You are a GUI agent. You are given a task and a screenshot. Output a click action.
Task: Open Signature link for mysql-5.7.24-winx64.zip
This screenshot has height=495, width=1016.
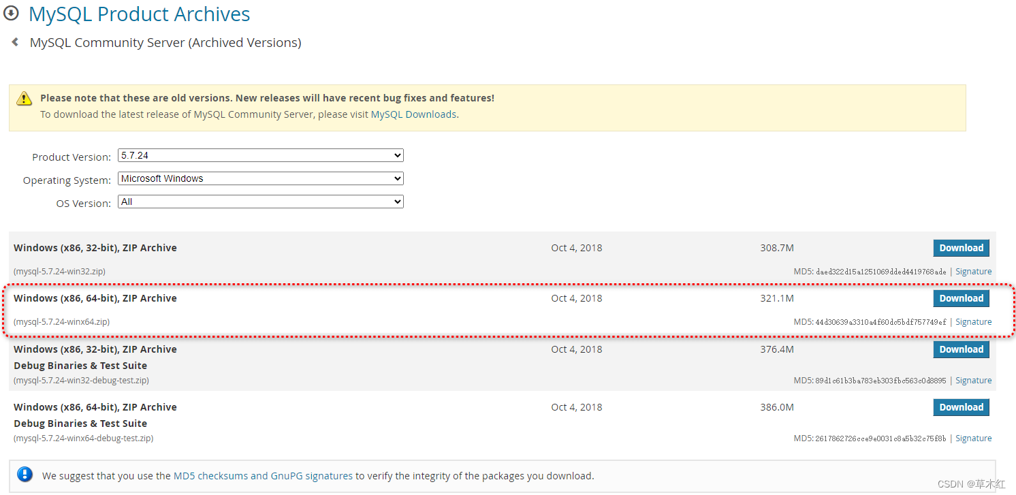(x=973, y=321)
